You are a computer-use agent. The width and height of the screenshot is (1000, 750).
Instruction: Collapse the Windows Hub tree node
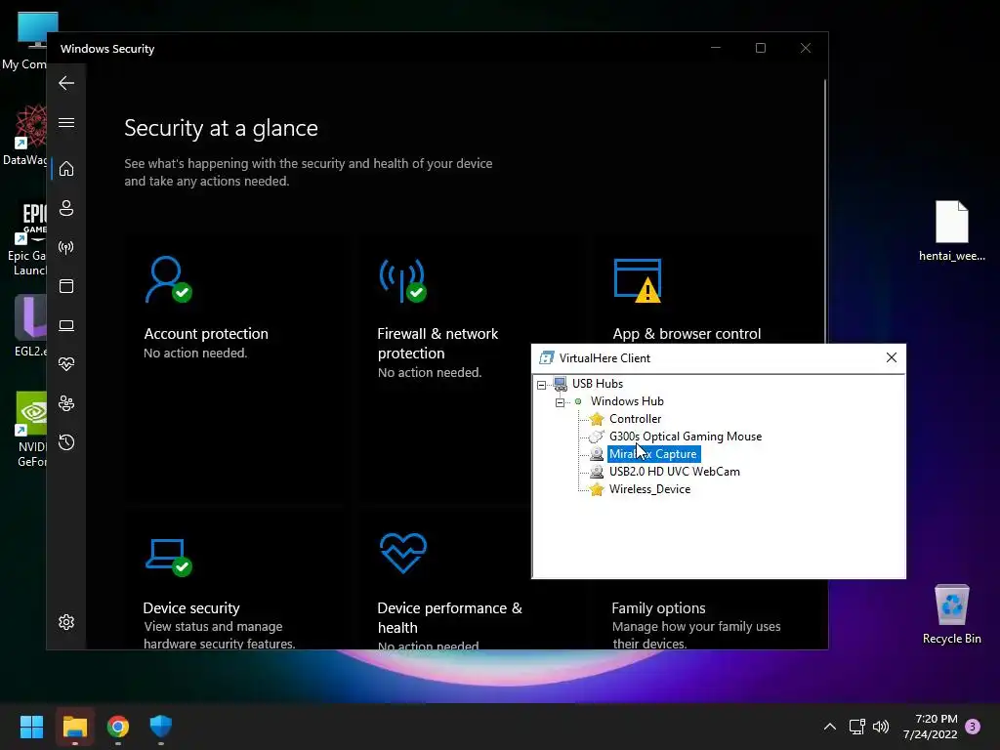pos(560,402)
